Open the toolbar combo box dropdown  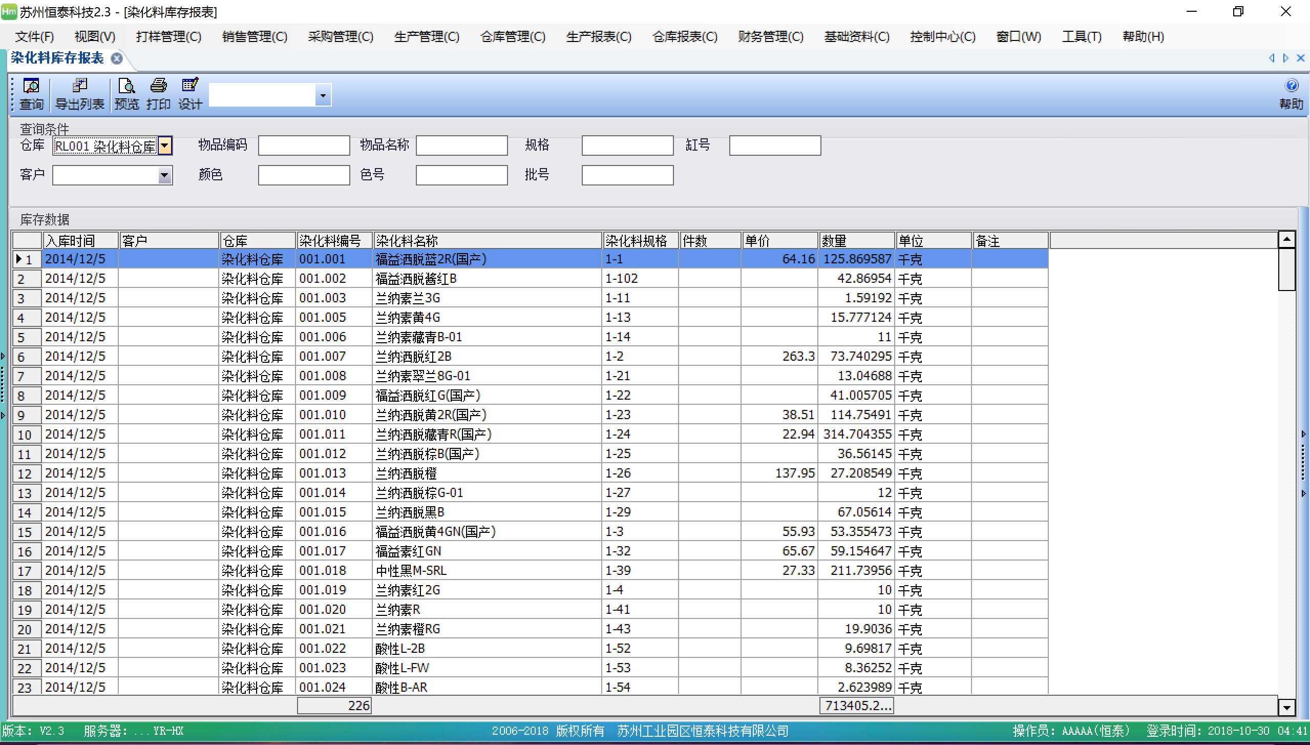(x=323, y=95)
